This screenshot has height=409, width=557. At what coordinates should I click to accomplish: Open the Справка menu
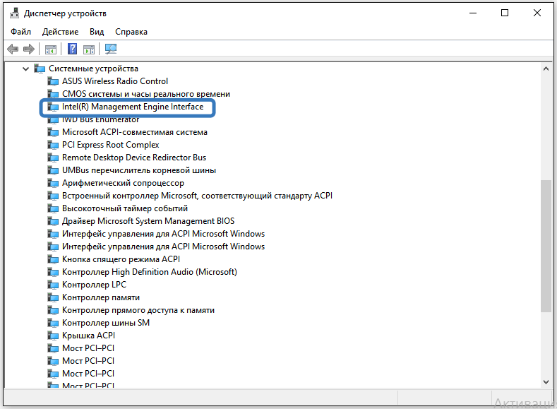[131, 32]
